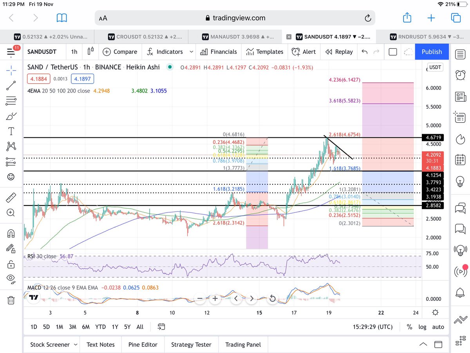Screen dimensions: 470x353
Task: Create an Alert from toolbar
Action: point(304,52)
